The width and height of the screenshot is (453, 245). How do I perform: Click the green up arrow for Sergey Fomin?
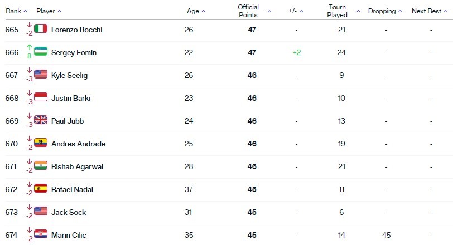(x=29, y=47)
